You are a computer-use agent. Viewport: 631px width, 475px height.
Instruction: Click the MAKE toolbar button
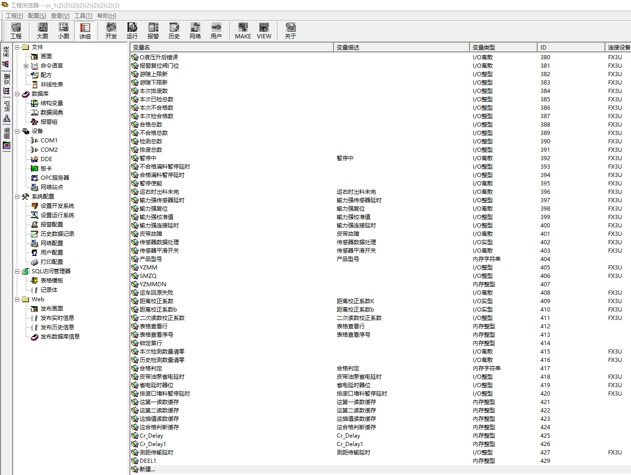pyautogui.click(x=243, y=31)
